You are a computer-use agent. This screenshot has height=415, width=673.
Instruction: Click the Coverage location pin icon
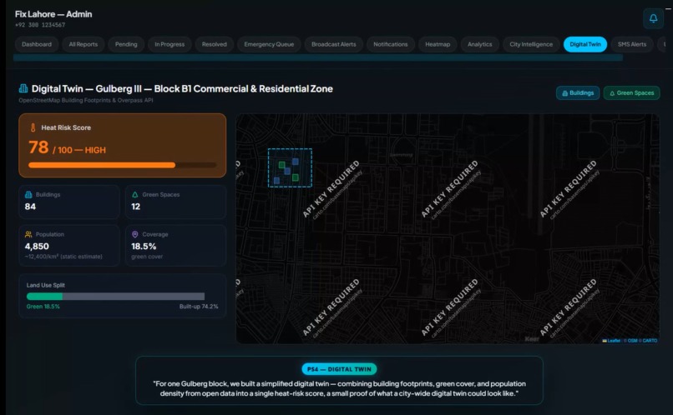click(134, 234)
